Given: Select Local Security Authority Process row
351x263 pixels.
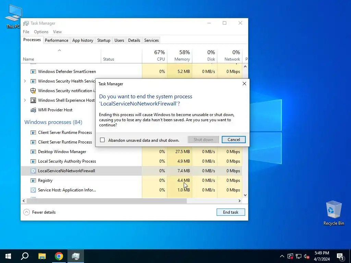Looking at the screenshot, I should point(132,161).
